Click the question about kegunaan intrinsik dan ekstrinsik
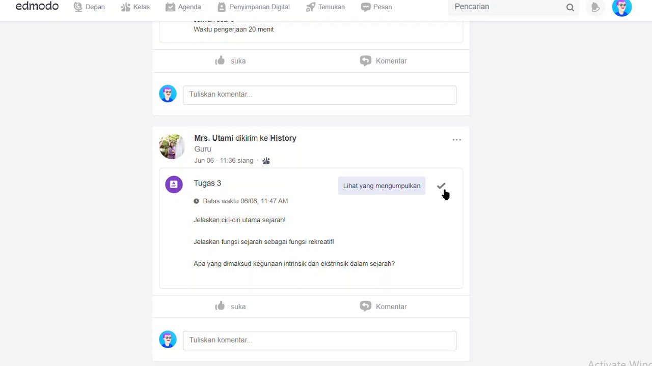 [294, 264]
